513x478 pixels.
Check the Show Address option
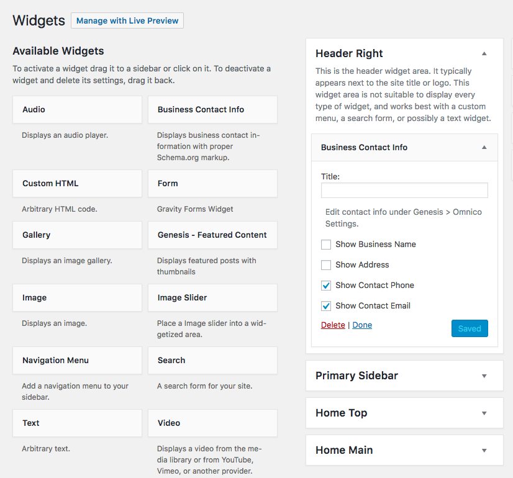[x=326, y=265]
